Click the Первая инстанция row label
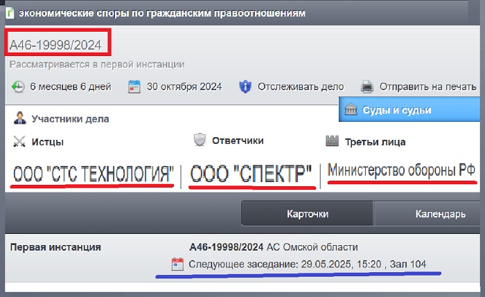This screenshot has height=297, width=485. 55,247
